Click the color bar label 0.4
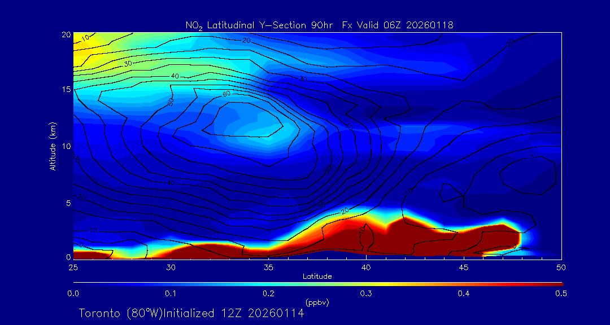The image size is (610, 325). click(x=464, y=294)
